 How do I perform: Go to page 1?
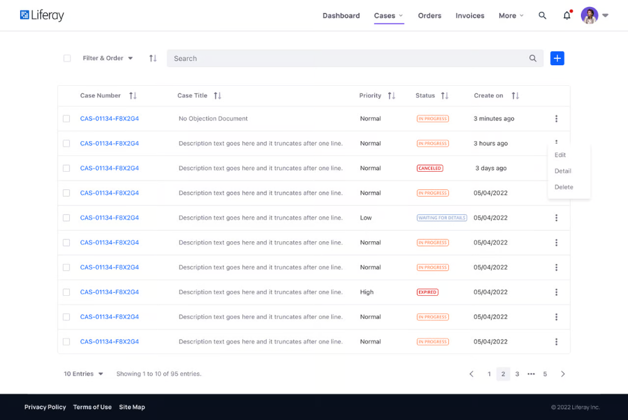pos(489,374)
